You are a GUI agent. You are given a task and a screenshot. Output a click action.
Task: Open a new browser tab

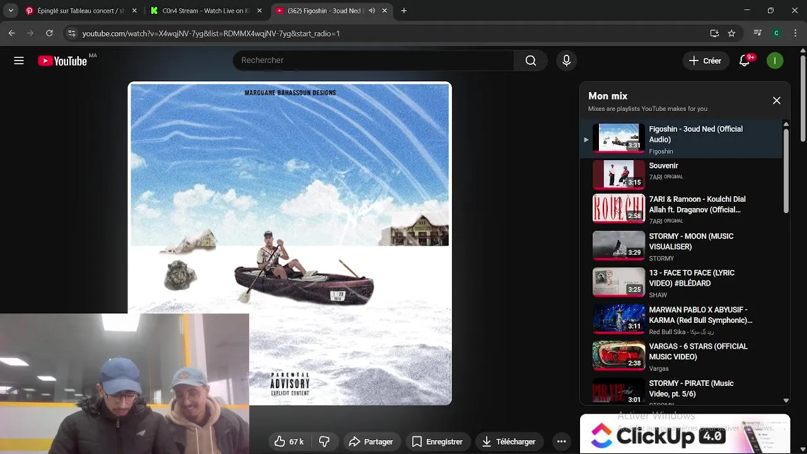tap(403, 11)
